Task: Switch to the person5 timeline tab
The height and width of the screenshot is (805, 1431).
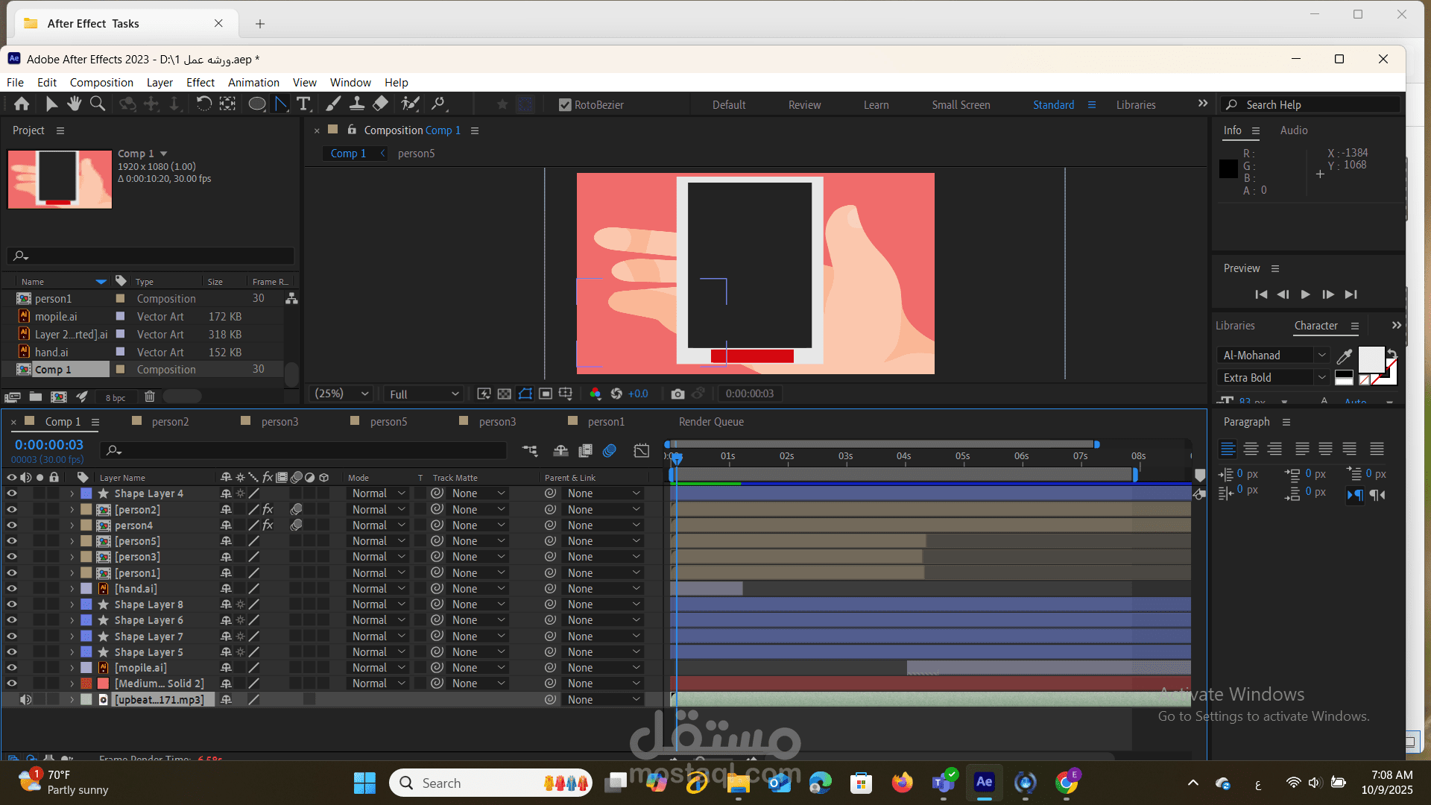Action: pyautogui.click(x=388, y=422)
